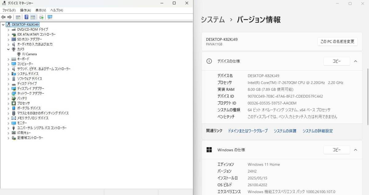
Task: Click the FMVA77GB model text
Action: 214,44
